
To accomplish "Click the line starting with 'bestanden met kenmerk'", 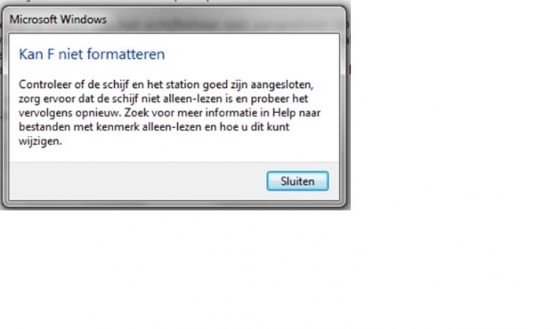I will tap(154, 127).
